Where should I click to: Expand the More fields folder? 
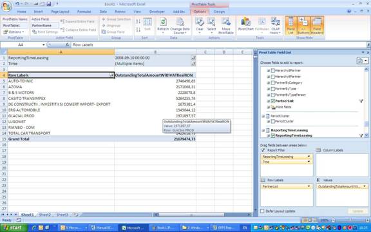269,107
